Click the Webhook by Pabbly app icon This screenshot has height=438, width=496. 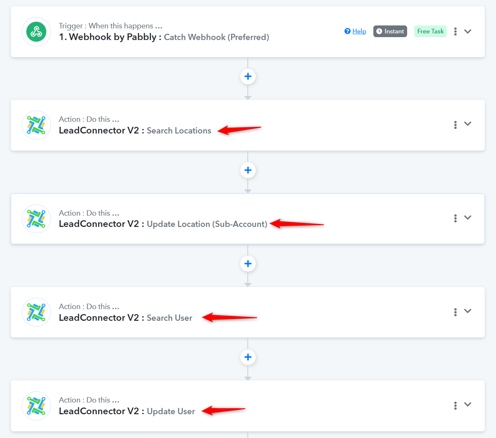point(36,32)
